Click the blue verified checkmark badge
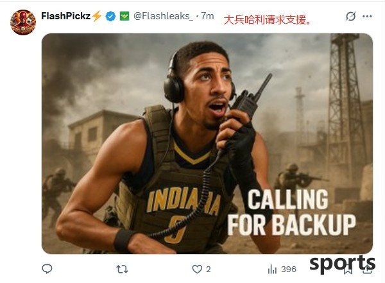Viewport: 385px width, 283px height. [x=111, y=17]
